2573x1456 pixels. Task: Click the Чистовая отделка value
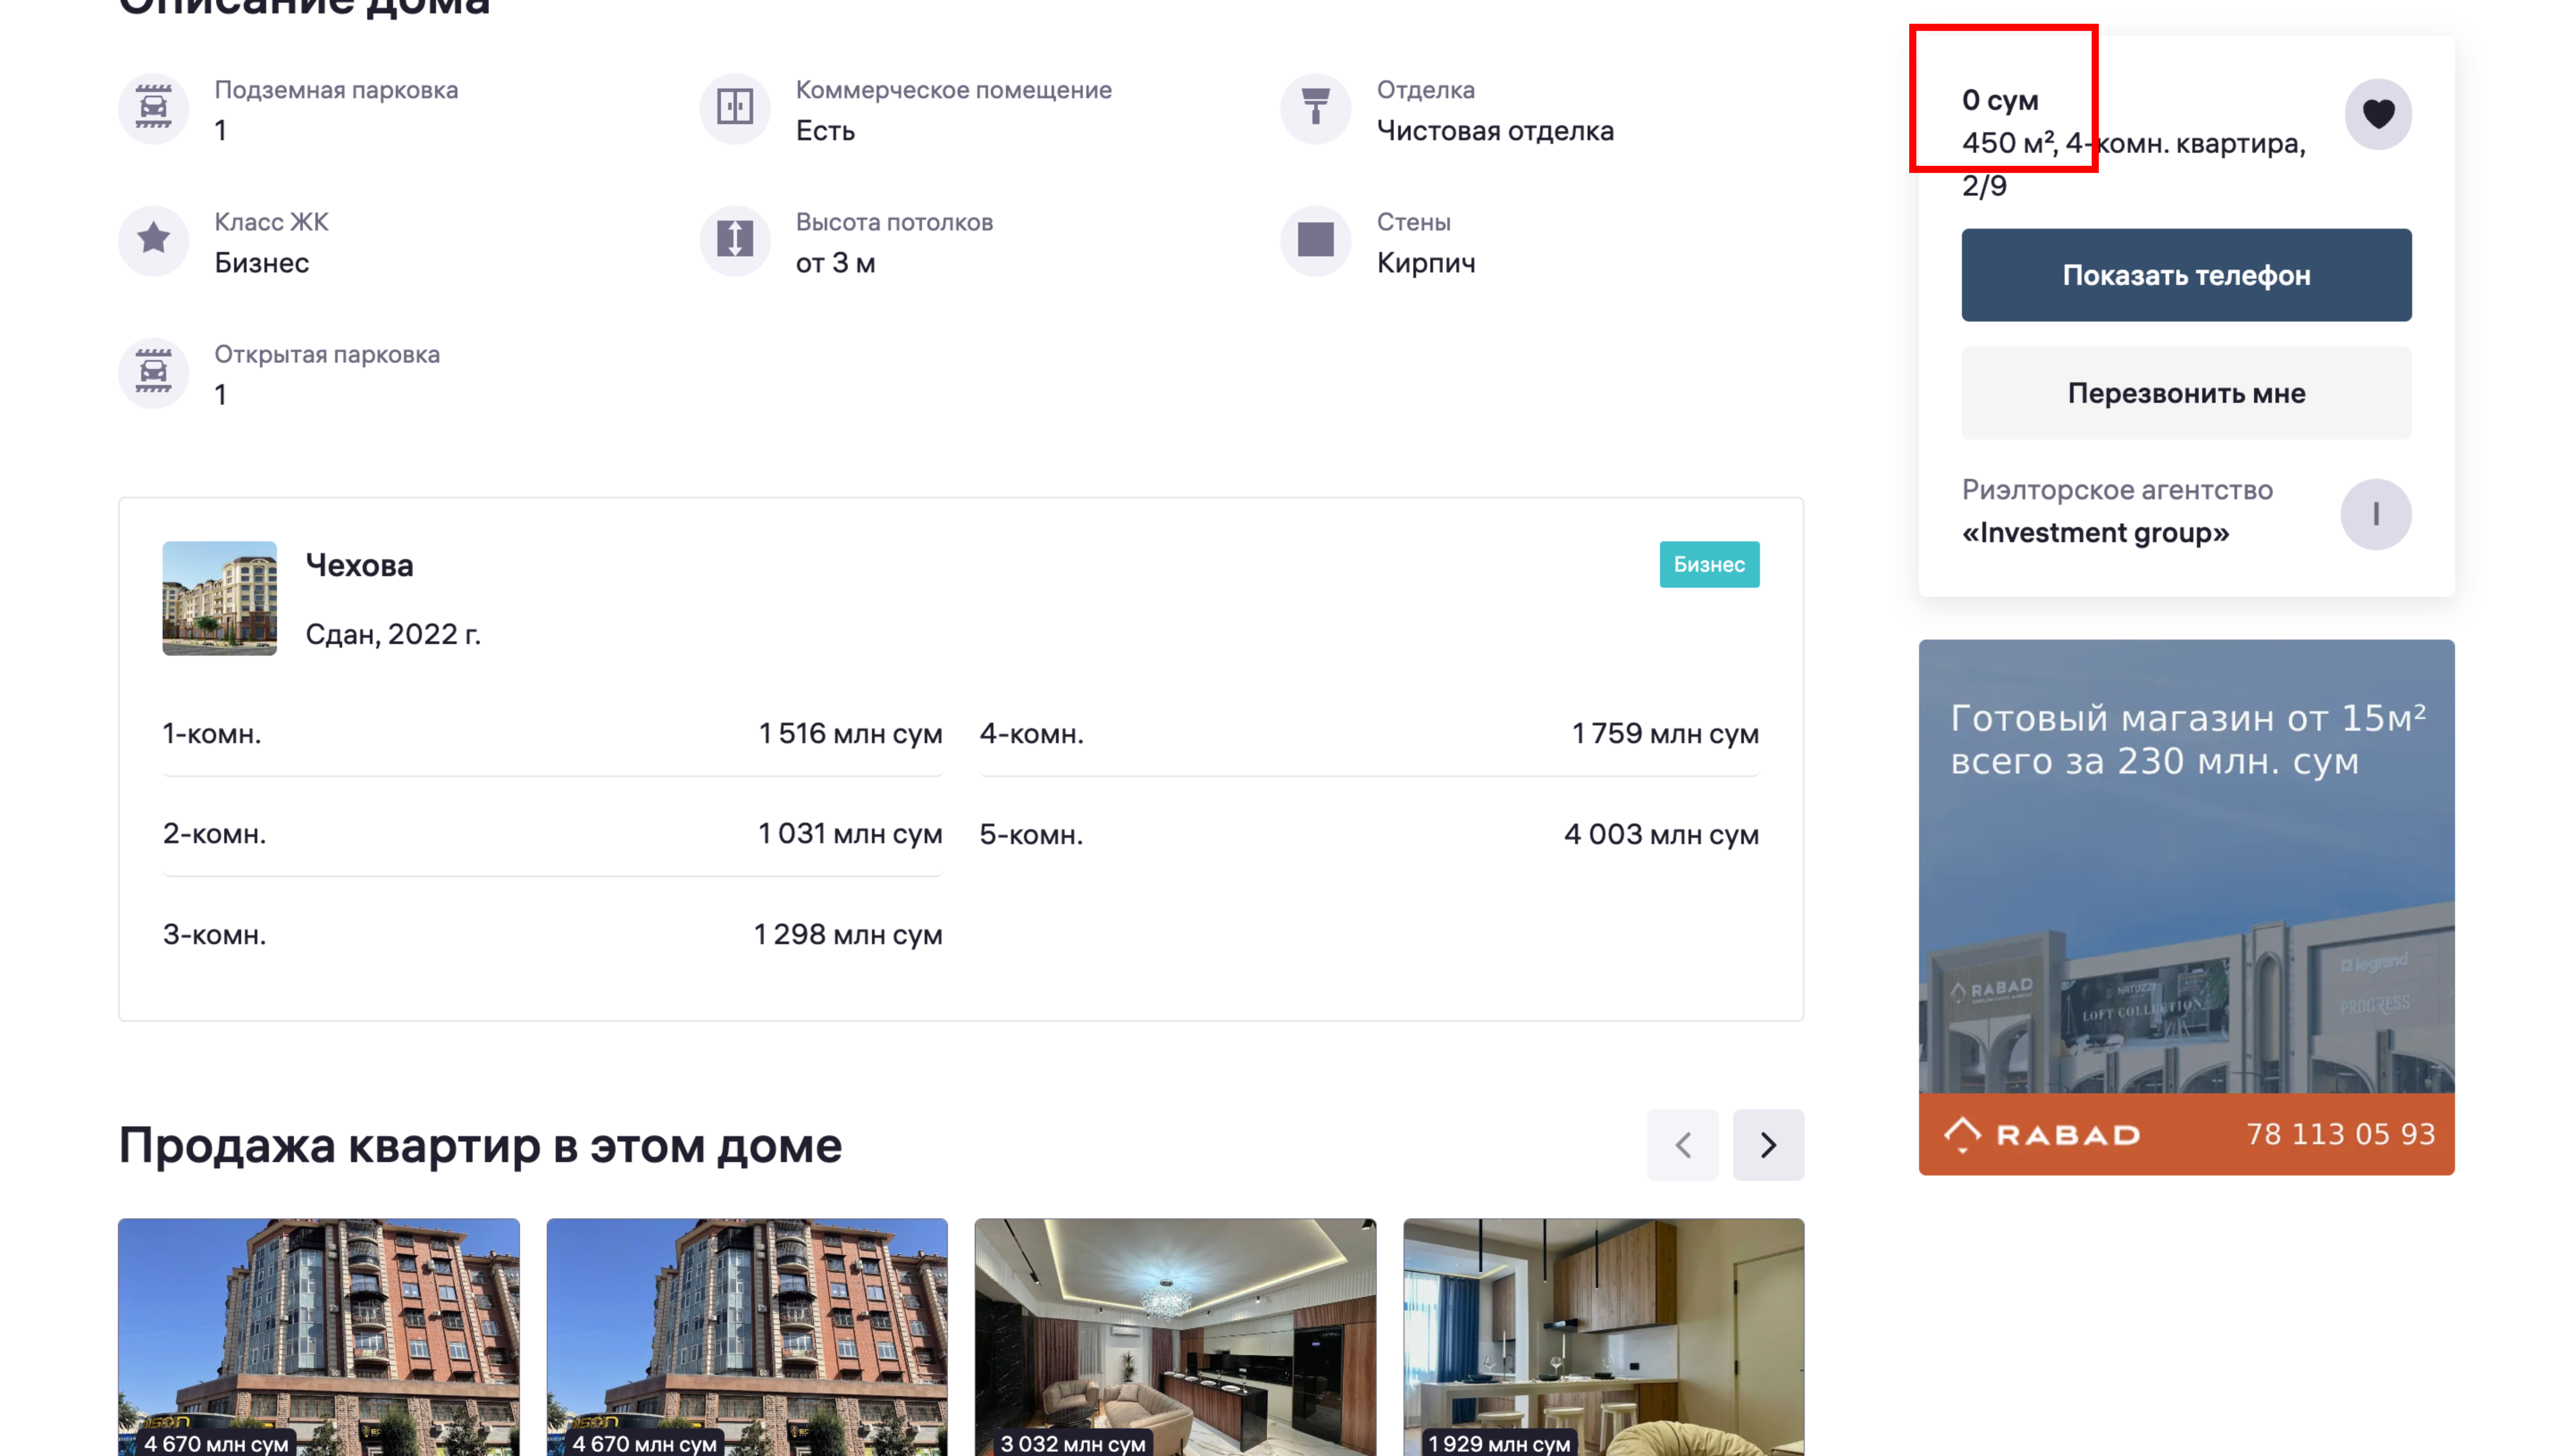[1494, 131]
